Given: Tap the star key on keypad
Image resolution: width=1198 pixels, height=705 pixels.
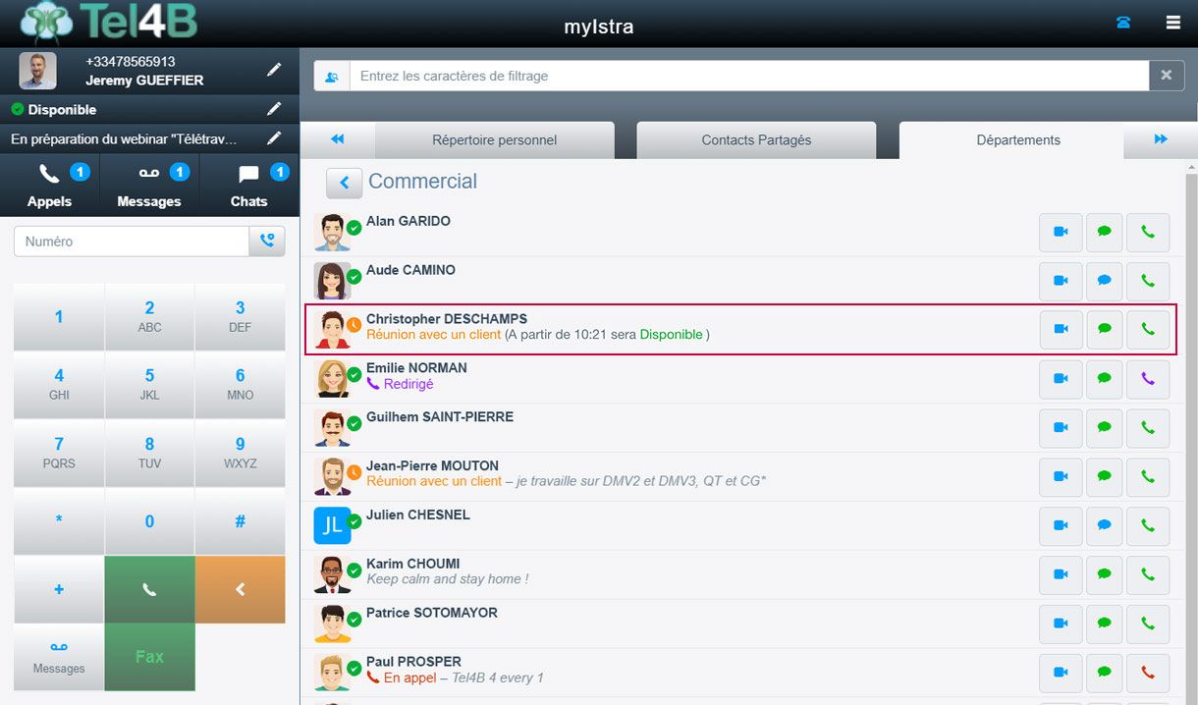Looking at the screenshot, I should pos(59,521).
